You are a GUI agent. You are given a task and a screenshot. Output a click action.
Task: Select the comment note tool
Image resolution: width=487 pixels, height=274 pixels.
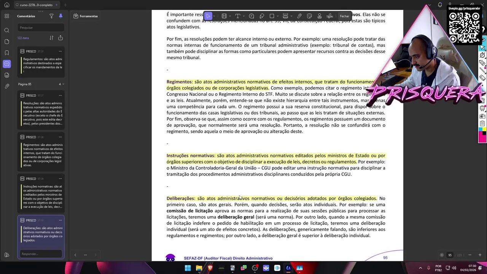(x=251, y=16)
